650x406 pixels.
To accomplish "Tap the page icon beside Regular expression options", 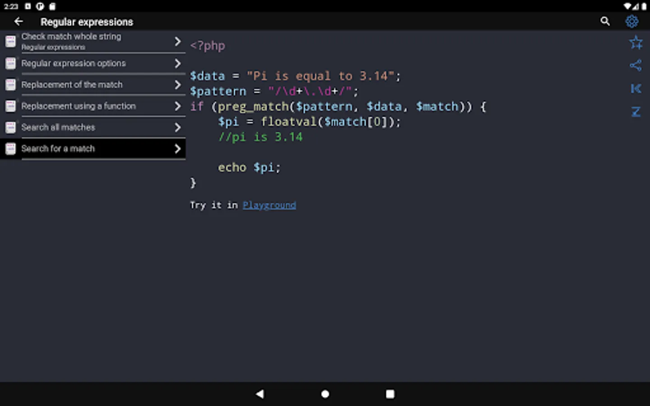I will [10, 63].
